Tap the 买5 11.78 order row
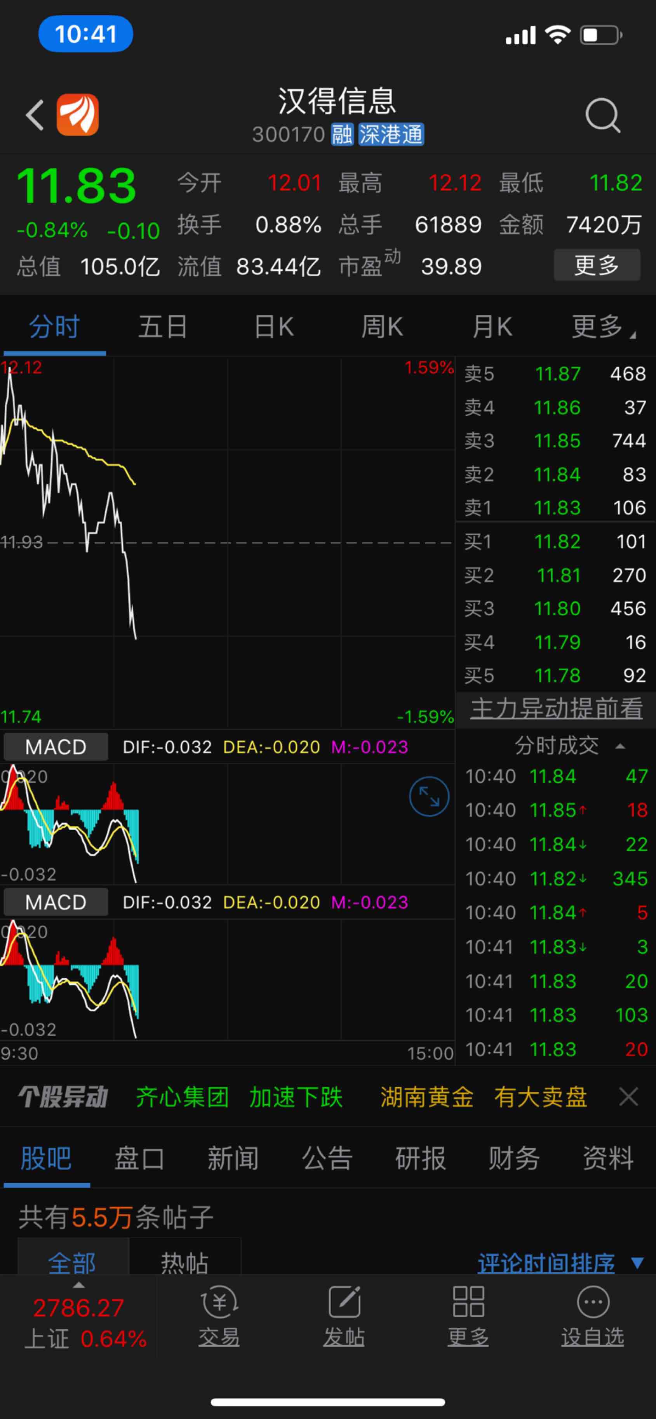 [x=555, y=675]
